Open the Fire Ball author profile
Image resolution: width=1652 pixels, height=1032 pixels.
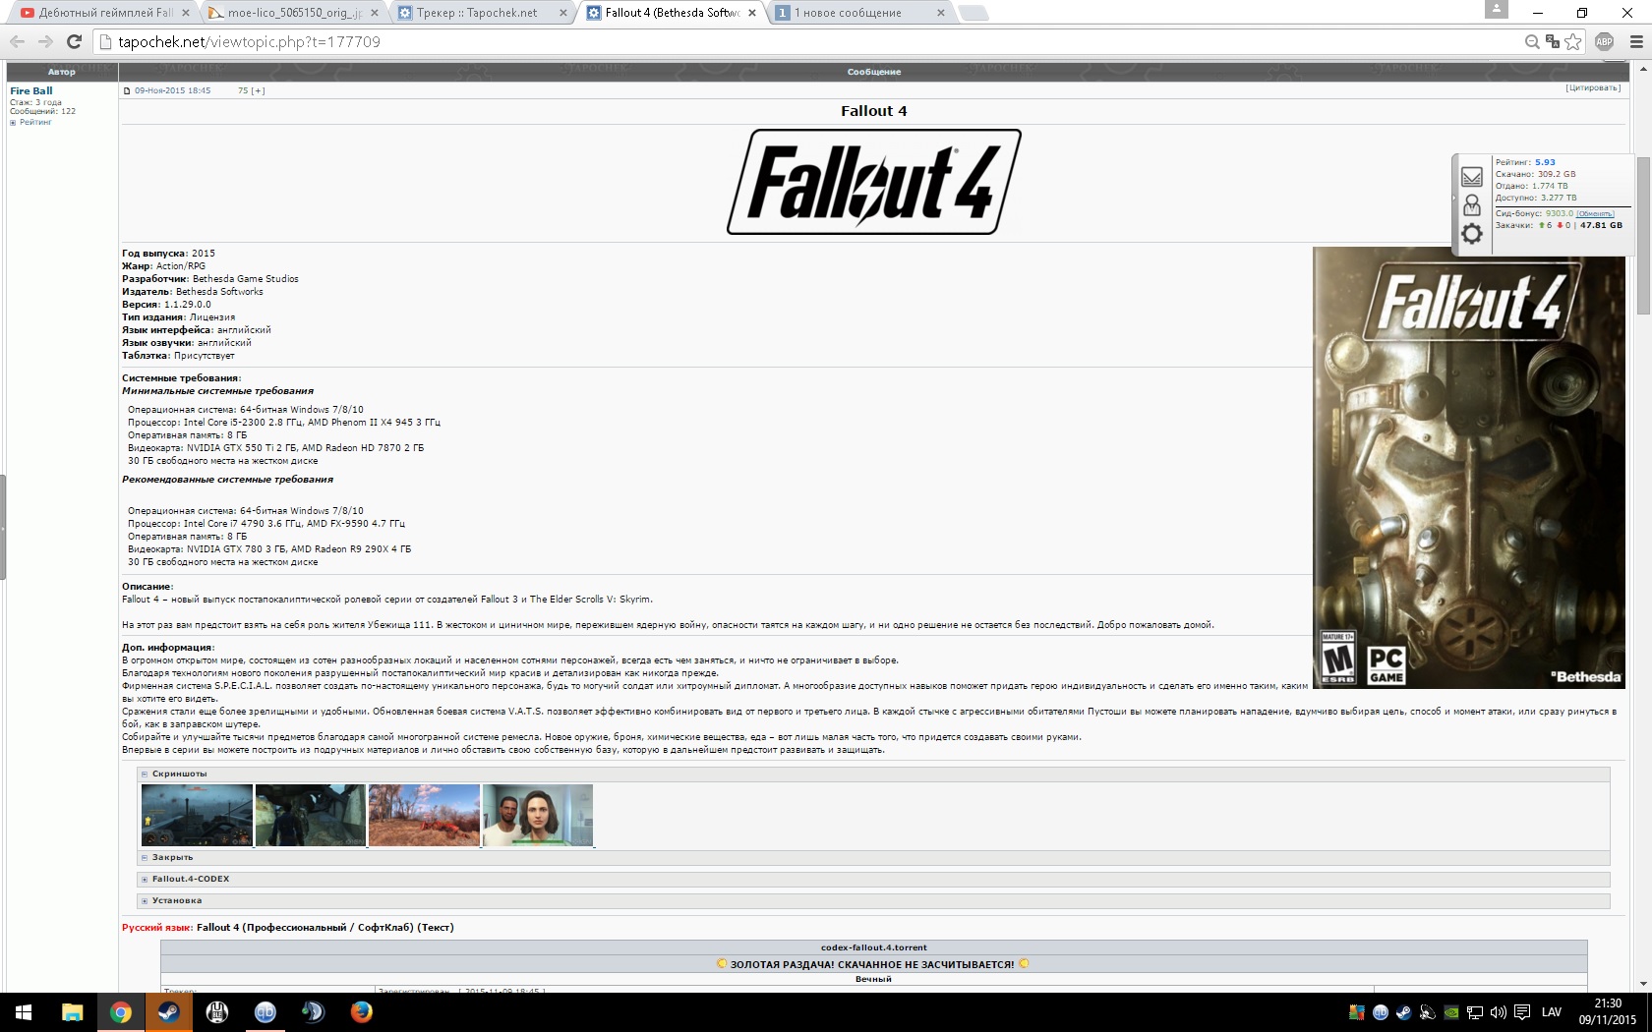[31, 90]
